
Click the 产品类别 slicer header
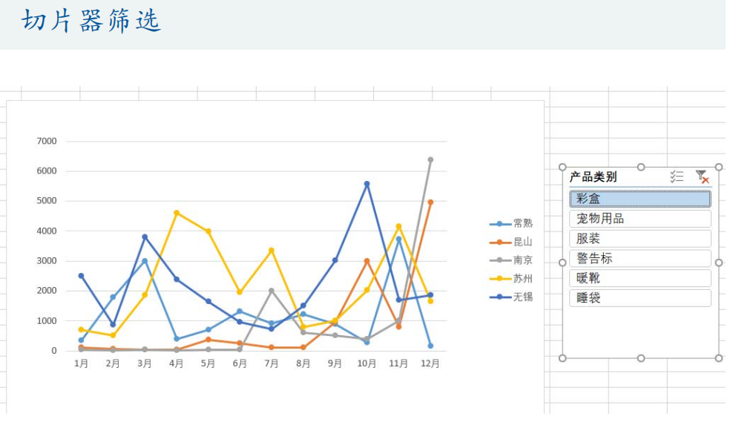[593, 177]
